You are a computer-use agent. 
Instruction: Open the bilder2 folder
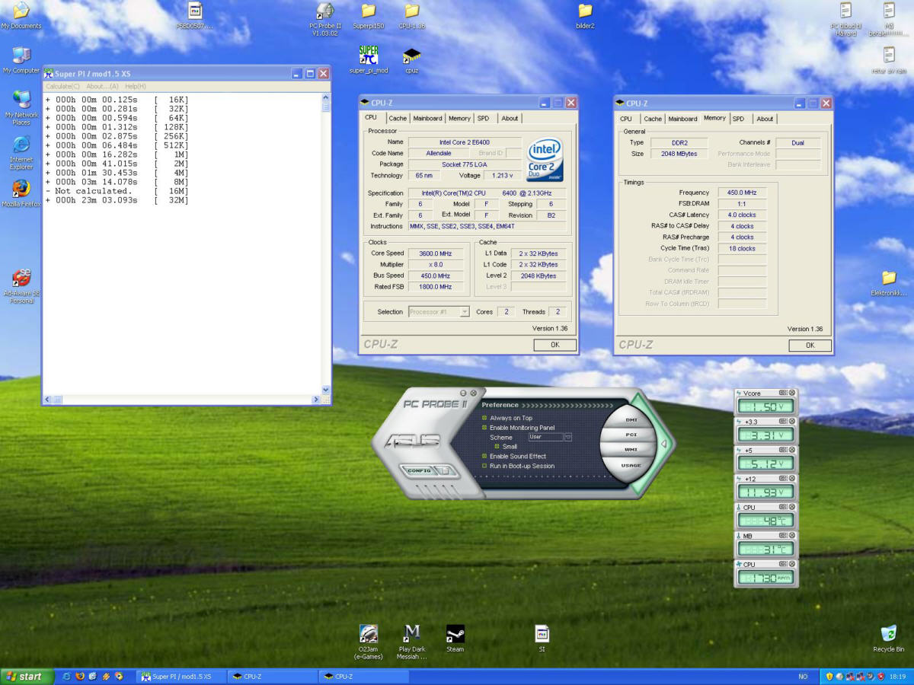[x=585, y=15]
